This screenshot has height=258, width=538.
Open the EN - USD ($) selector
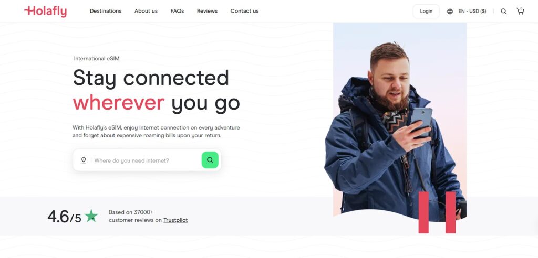pos(472,12)
